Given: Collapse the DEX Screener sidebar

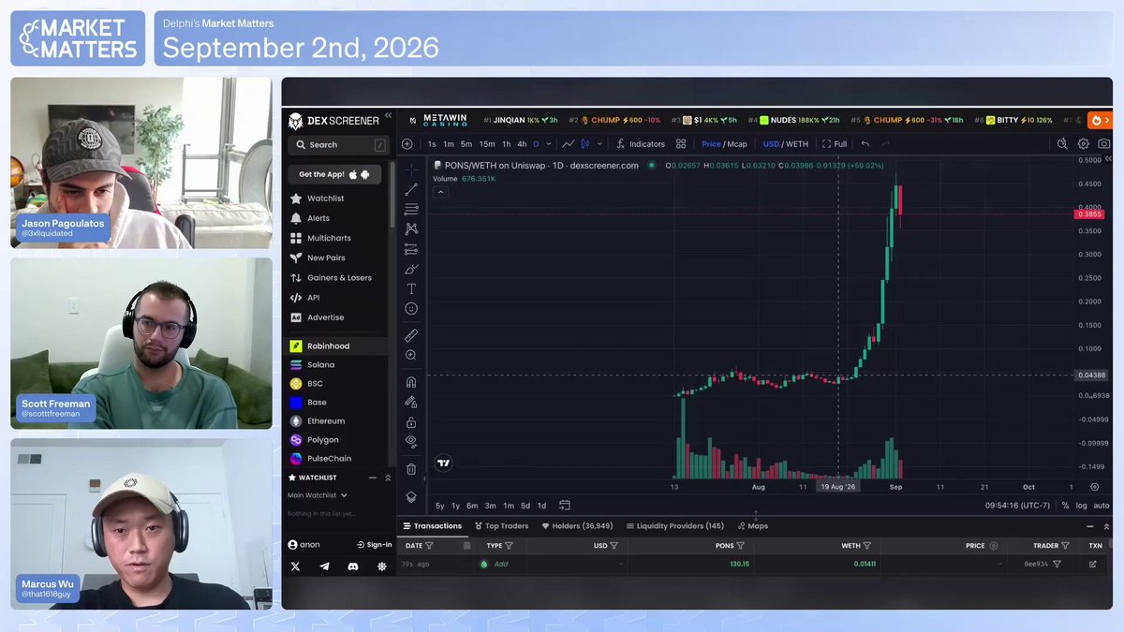Looking at the screenshot, I should click(x=388, y=116).
